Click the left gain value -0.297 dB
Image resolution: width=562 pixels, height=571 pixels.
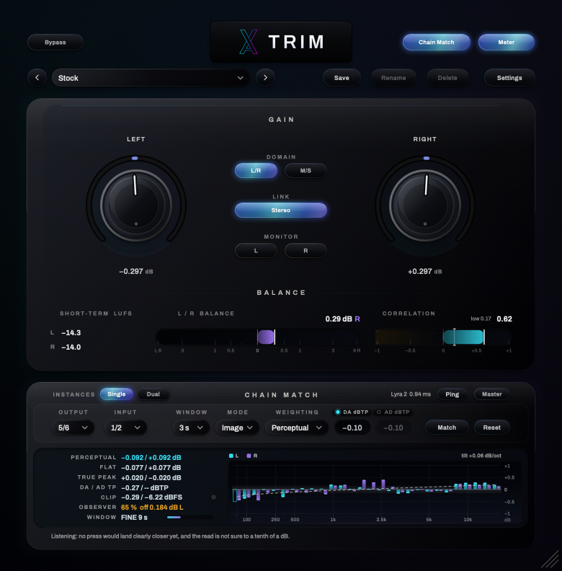pos(136,271)
